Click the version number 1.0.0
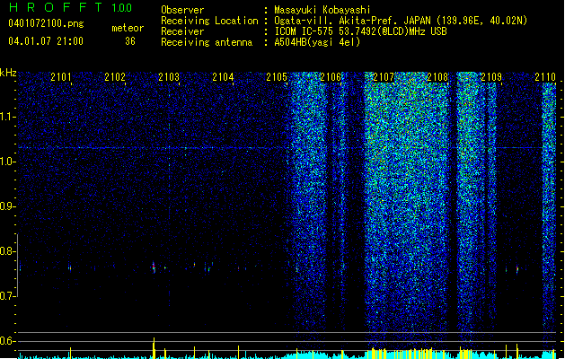 [121, 8]
